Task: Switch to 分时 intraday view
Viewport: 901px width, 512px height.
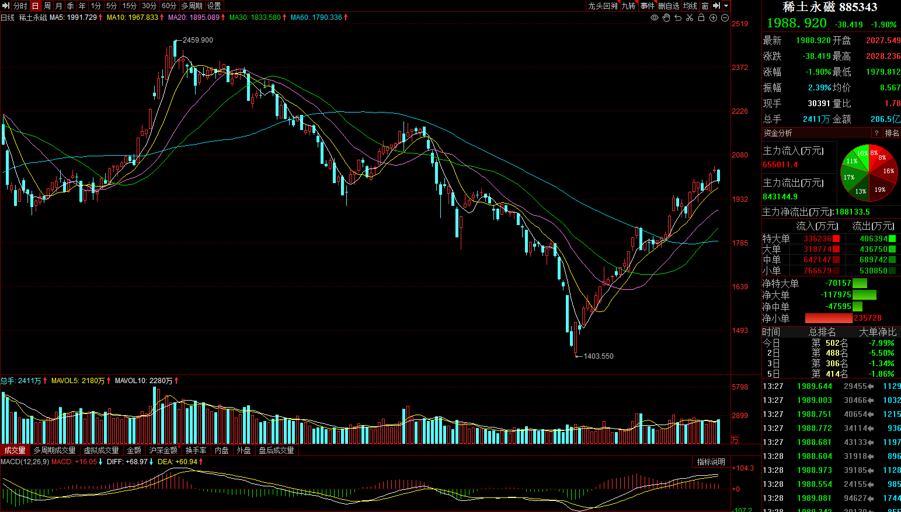Action: (x=20, y=6)
